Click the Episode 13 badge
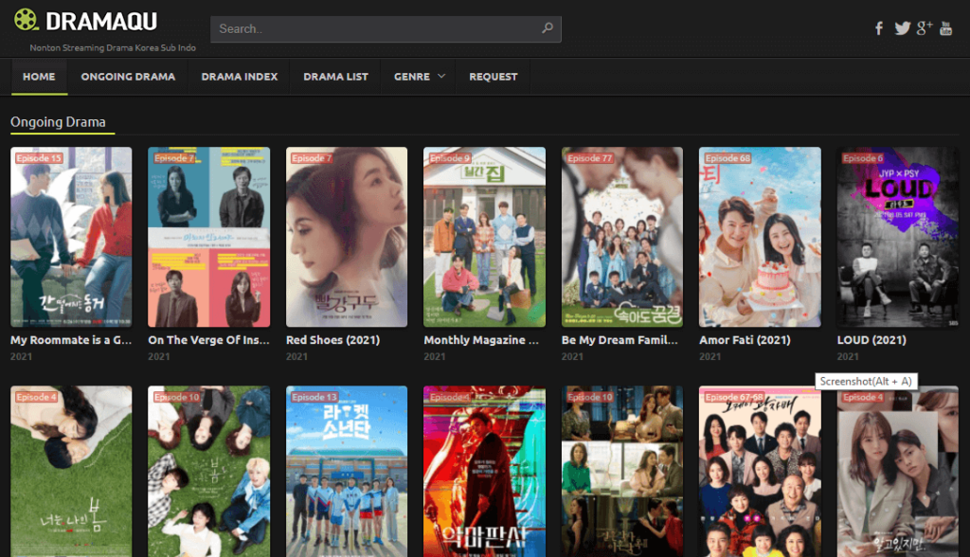 314,397
